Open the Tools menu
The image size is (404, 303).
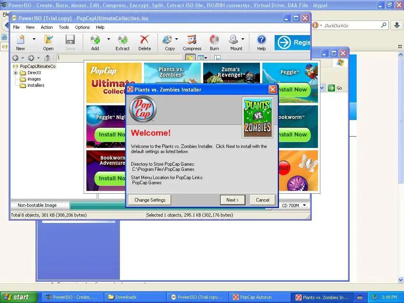pyautogui.click(x=64, y=27)
